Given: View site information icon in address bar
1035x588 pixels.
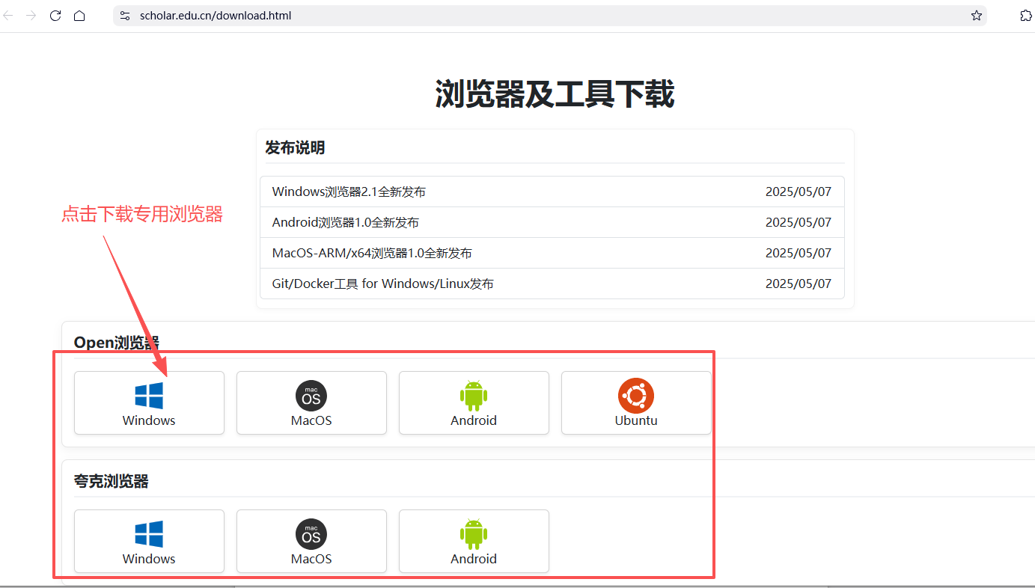Looking at the screenshot, I should pyautogui.click(x=125, y=16).
